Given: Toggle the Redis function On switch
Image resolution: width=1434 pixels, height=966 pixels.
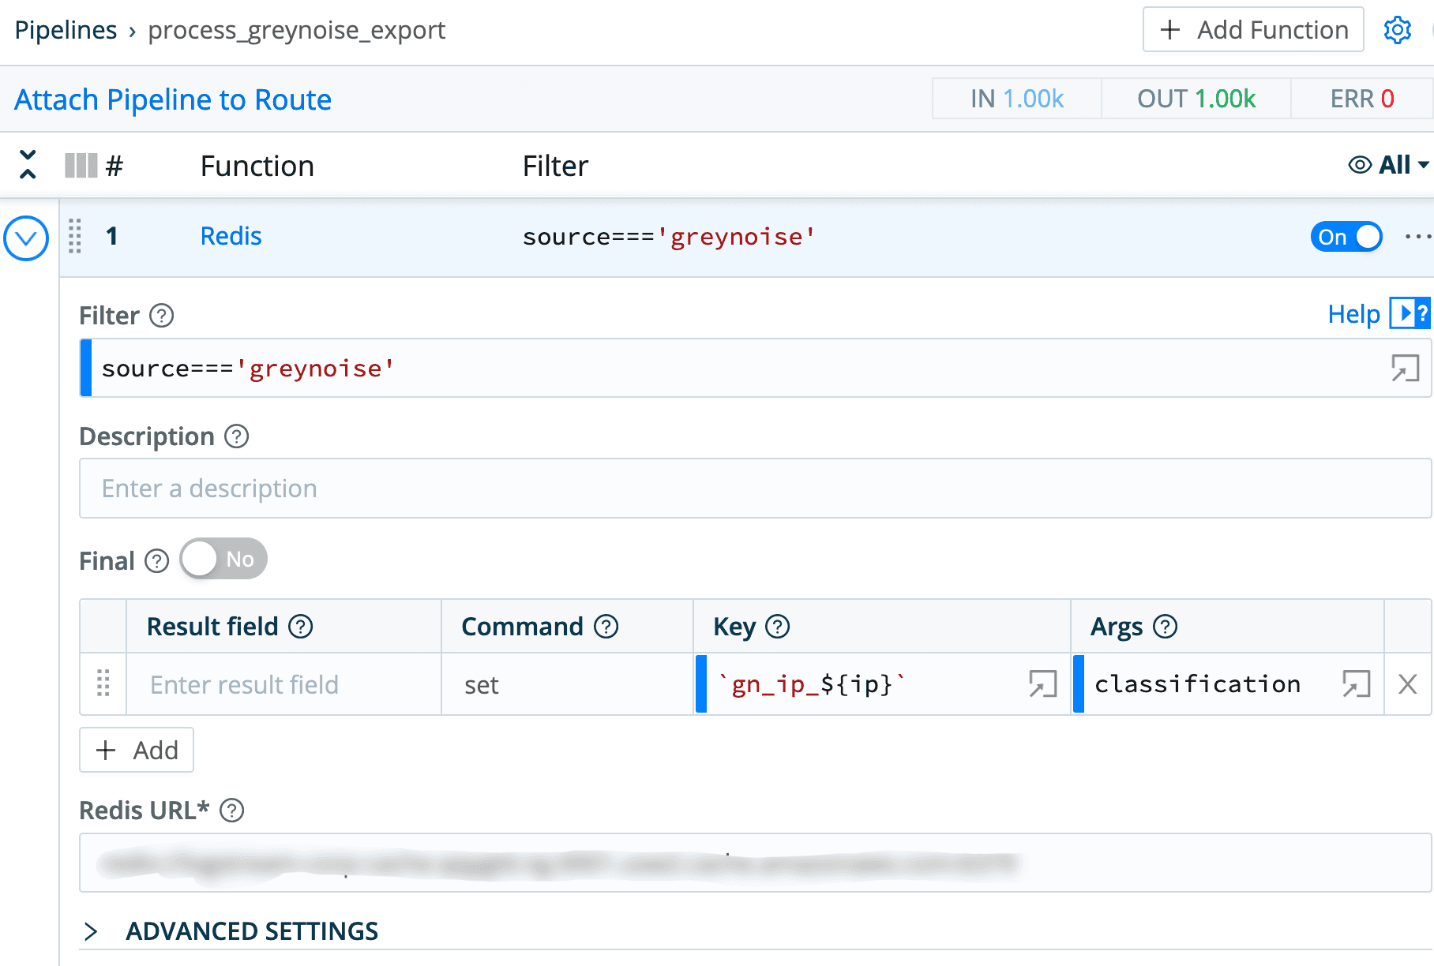Looking at the screenshot, I should click(1346, 237).
